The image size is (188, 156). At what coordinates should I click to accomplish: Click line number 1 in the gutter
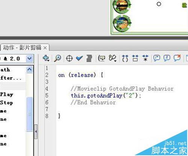[x=47, y=68]
